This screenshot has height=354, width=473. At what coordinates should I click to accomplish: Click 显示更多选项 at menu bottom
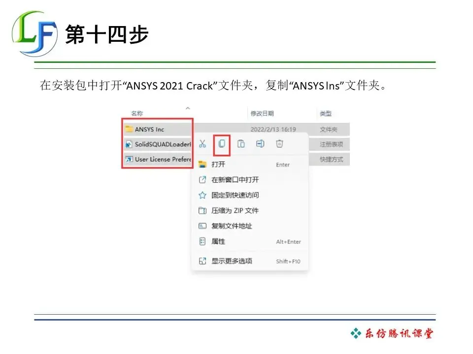pos(250,261)
